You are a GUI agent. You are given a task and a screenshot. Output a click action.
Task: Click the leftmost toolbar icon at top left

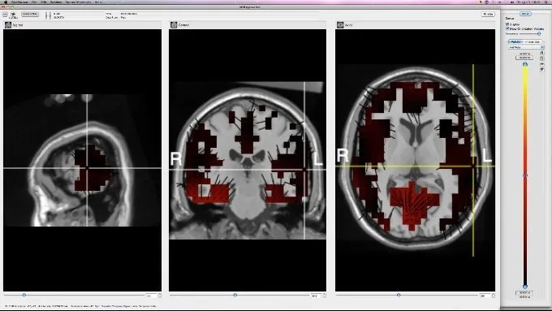(x=5, y=15)
